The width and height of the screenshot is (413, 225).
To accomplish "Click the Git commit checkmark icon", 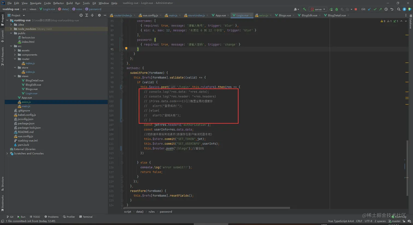I will (x=375, y=9).
